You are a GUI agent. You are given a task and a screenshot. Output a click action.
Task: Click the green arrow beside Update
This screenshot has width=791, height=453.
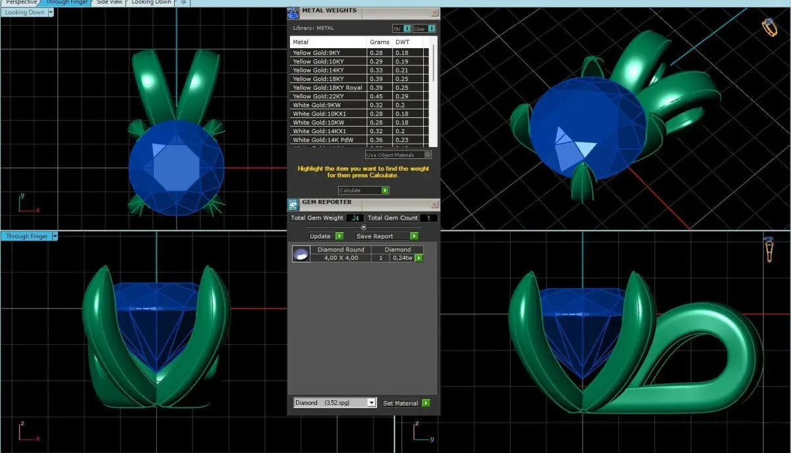point(339,236)
